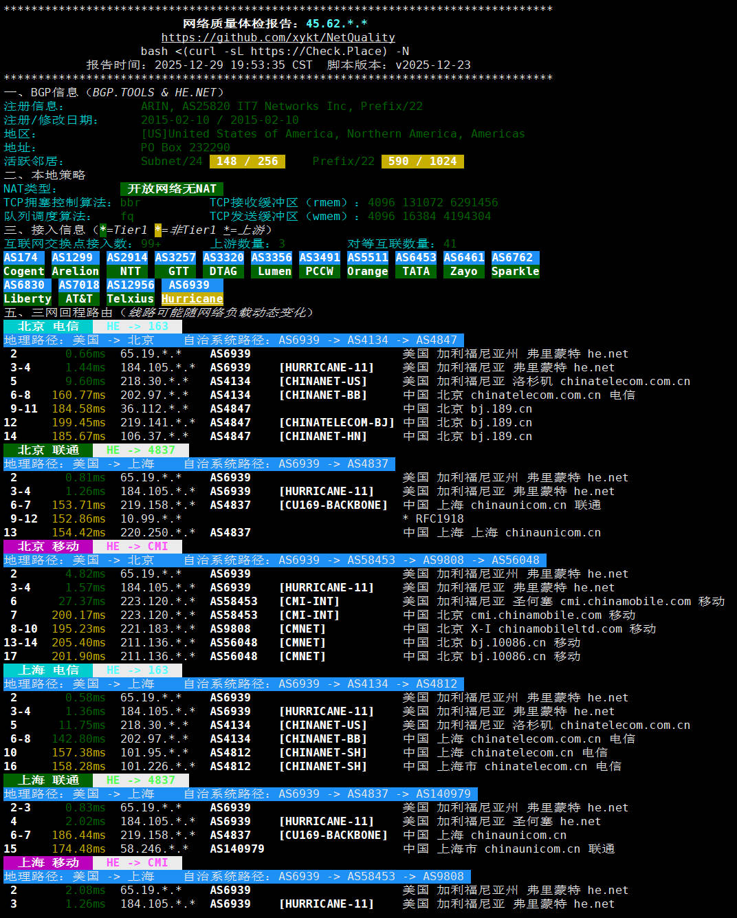Click the AS2914 NTT badge
The height and width of the screenshot is (918, 737).
pyautogui.click(x=127, y=265)
